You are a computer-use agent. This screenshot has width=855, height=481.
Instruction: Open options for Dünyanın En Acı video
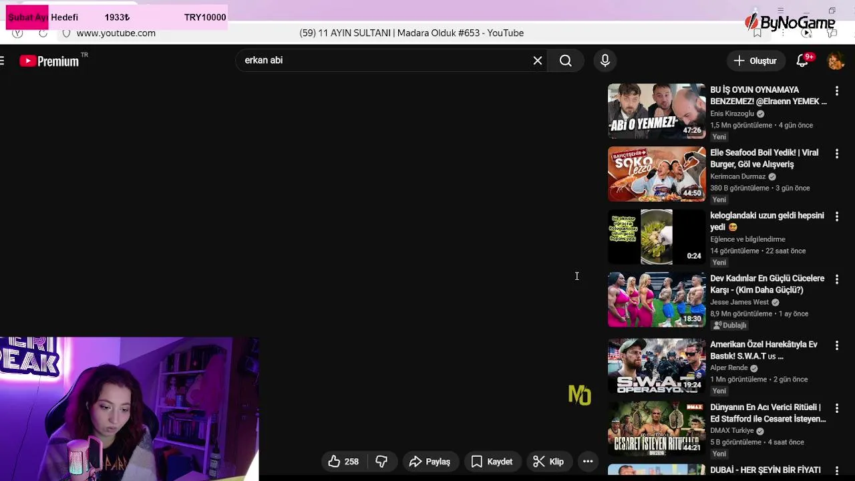pyautogui.click(x=837, y=408)
